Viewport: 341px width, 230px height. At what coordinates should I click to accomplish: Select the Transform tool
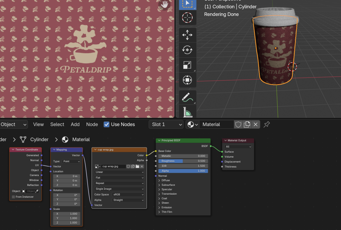[x=187, y=80]
